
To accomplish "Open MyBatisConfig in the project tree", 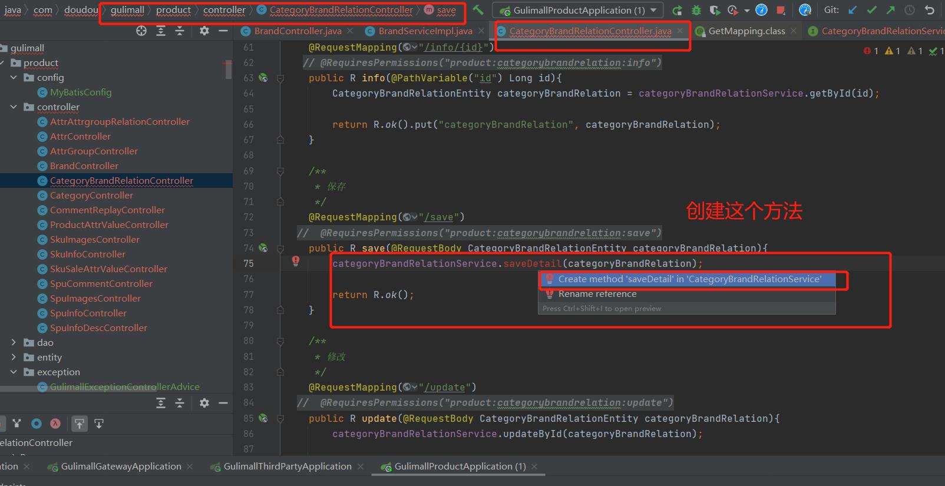I will click(81, 92).
